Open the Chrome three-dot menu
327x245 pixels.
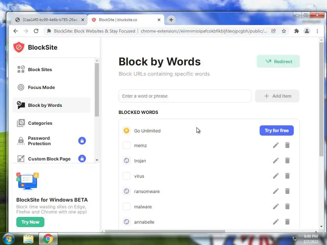pyautogui.click(x=317, y=31)
